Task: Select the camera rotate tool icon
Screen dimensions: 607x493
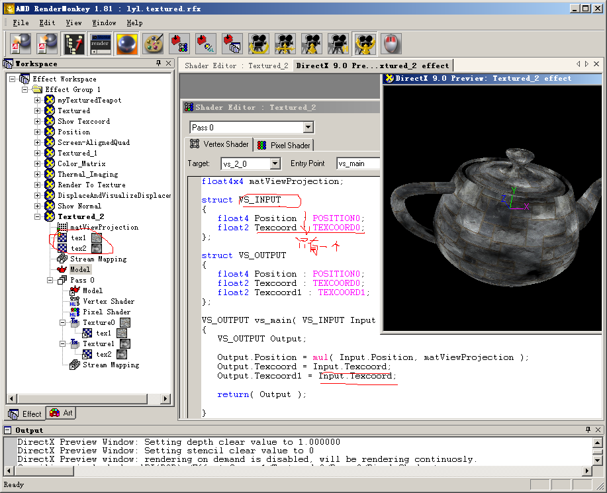Action: tap(259, 44)
